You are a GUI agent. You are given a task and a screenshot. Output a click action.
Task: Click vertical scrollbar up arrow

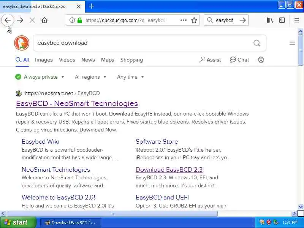click(301, 31)
